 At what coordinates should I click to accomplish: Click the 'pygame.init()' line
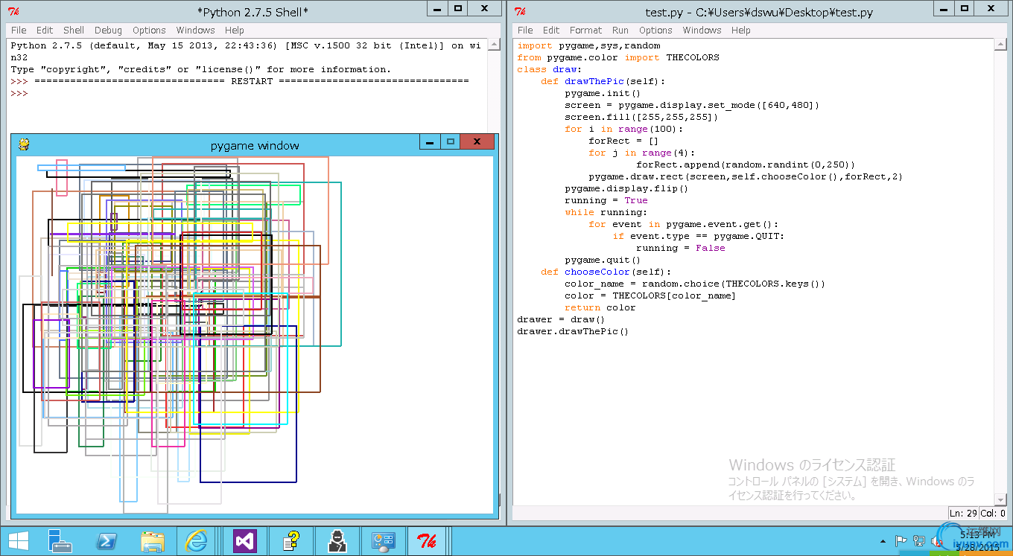tap(603, 93)
